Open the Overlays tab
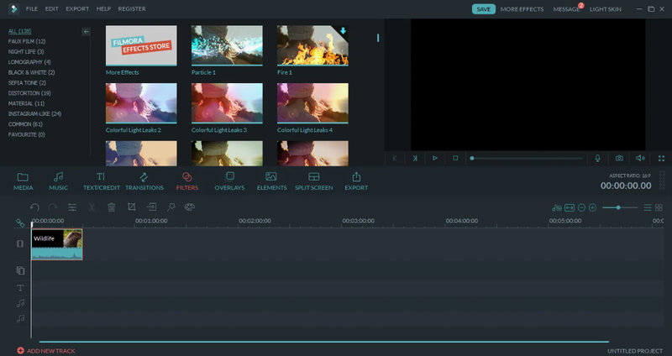Viewport: 672px width, 356px height. (229, 181)
